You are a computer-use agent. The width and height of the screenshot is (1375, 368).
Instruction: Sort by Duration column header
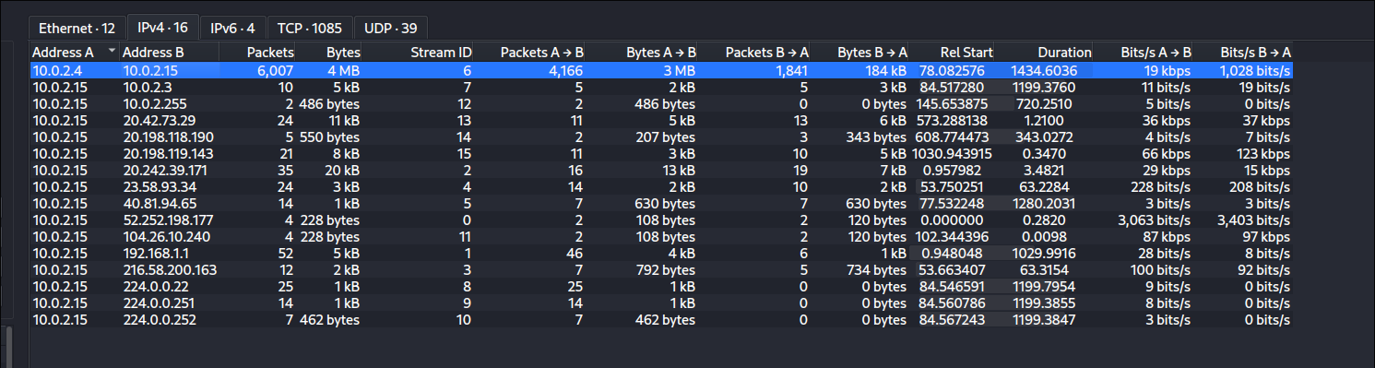1044,52
